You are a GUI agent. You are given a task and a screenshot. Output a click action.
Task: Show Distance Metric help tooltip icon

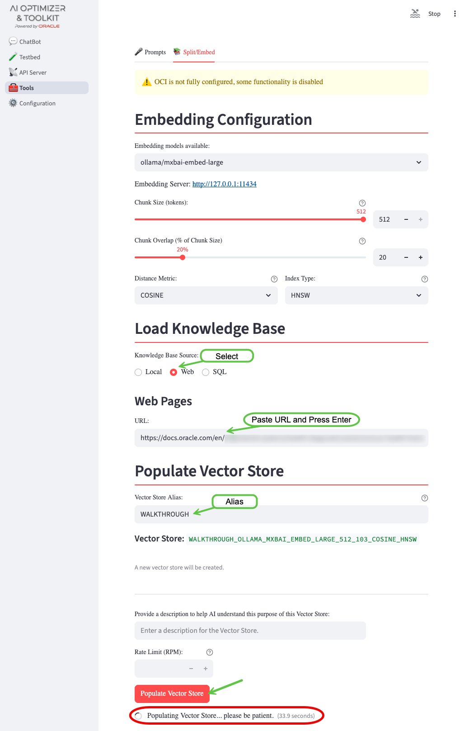tap(274, 279)
